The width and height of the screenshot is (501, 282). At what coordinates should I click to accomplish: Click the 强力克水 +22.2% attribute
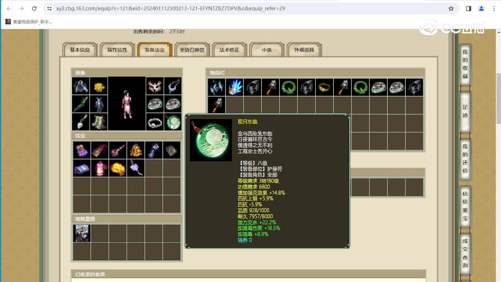coord(257,222)
